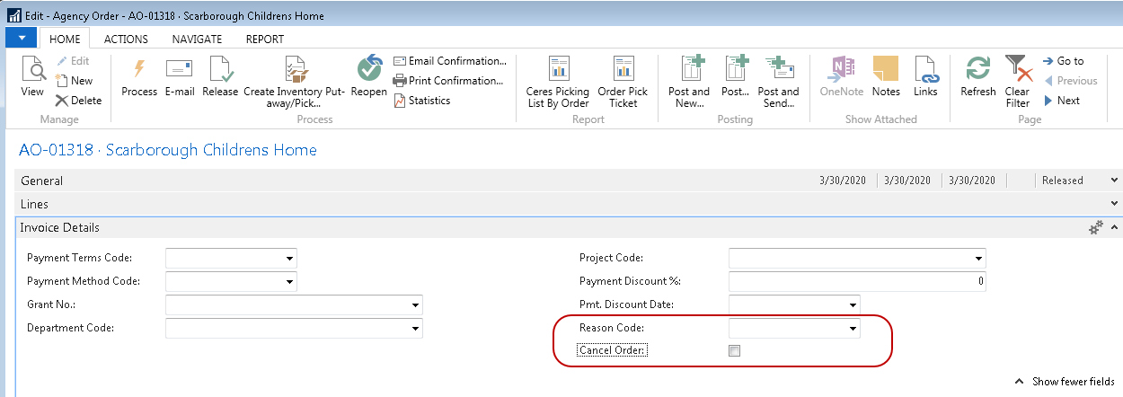Viewport: 1123px width, 397px height.
Task: Switch to the NAVIGATE ribbon tab
Action: pyautogui.click(x=197, y=39)
